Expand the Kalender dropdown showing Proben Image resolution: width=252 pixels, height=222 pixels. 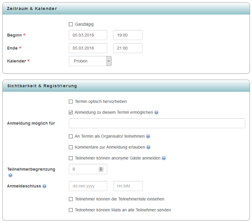coord(90,61)
